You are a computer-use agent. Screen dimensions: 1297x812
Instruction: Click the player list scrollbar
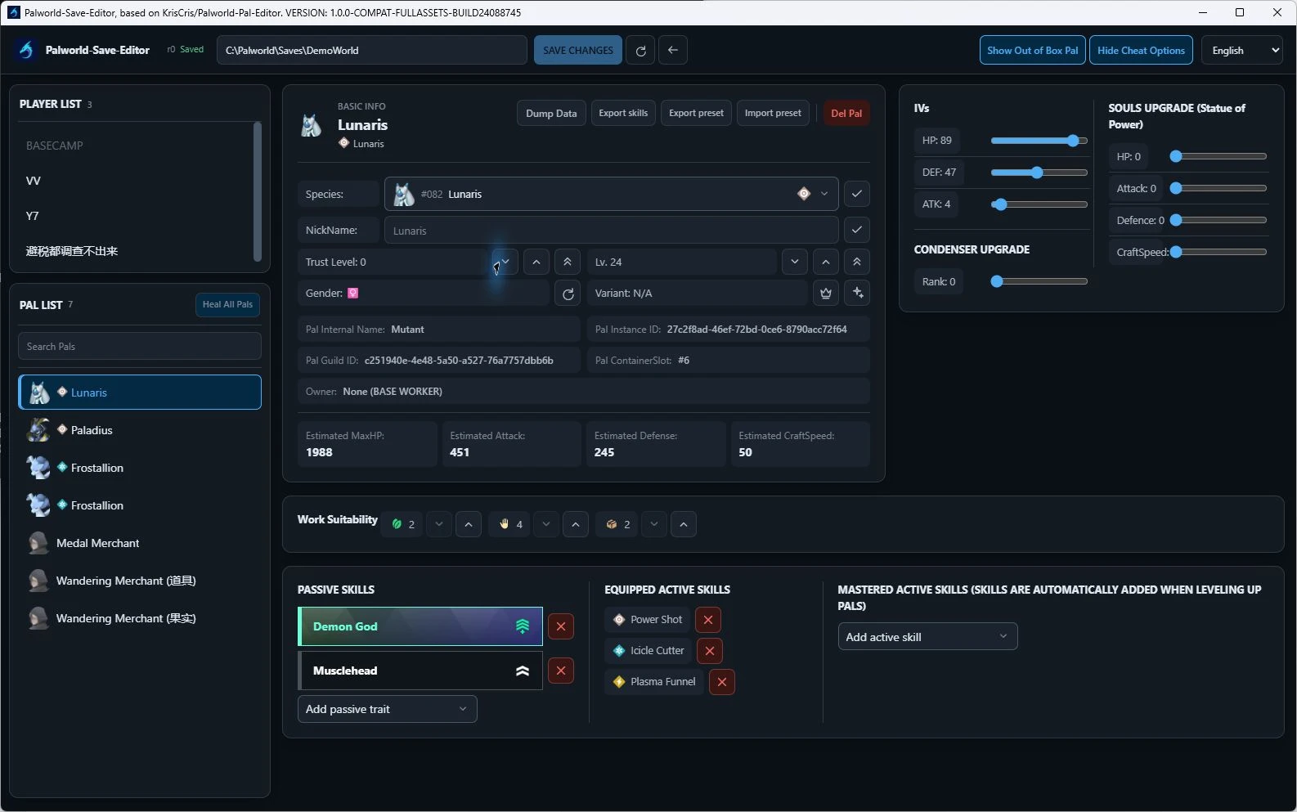(258, 191)
